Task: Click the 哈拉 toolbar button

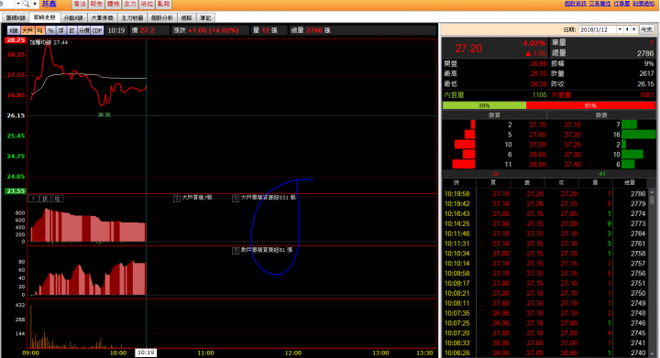Action: (x=147, y=4)
